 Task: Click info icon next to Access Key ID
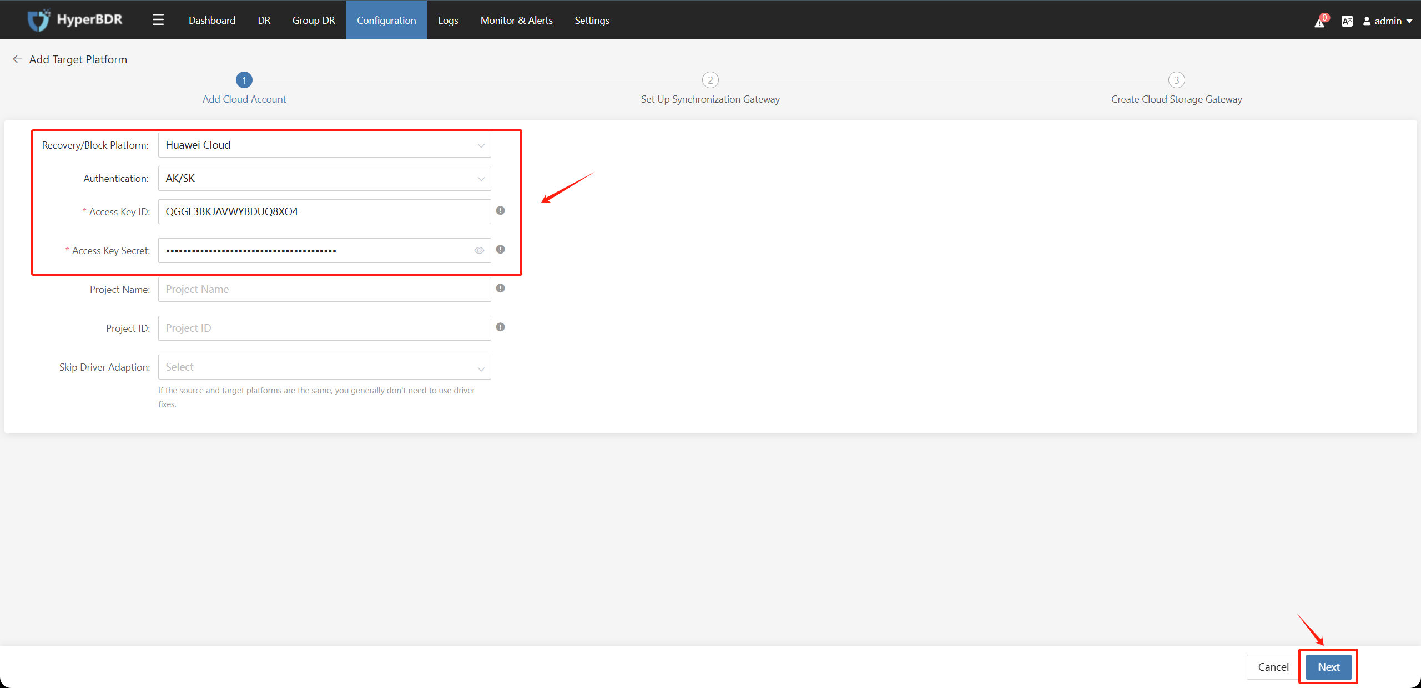pyautogui.click(x=500, y=211)
